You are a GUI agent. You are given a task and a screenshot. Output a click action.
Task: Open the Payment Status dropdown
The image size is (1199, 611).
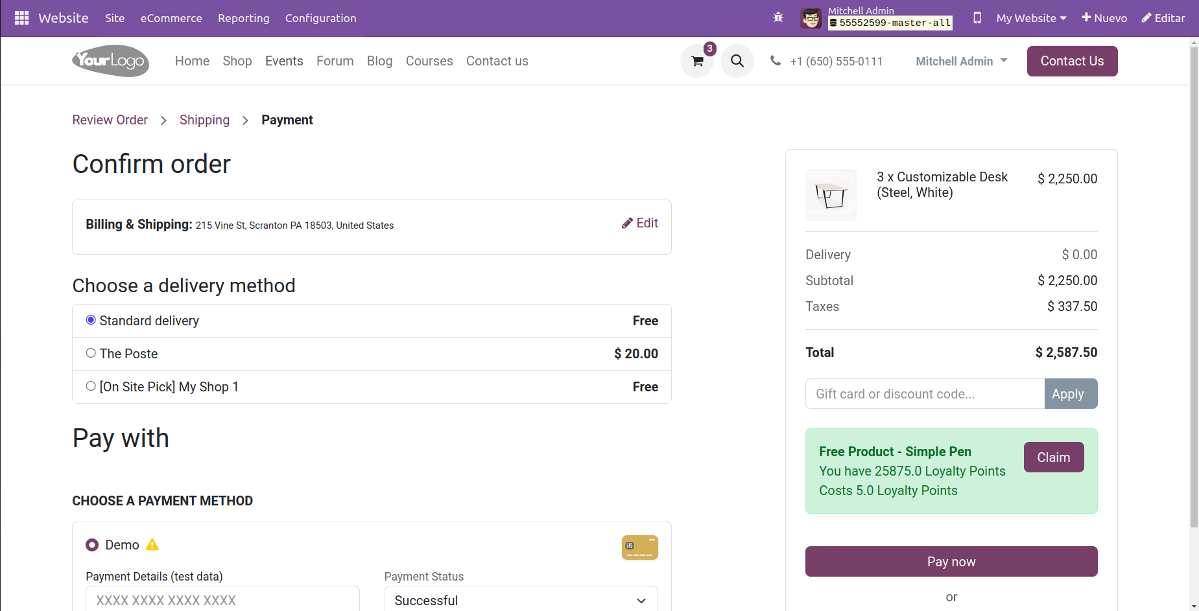point(521,600)
